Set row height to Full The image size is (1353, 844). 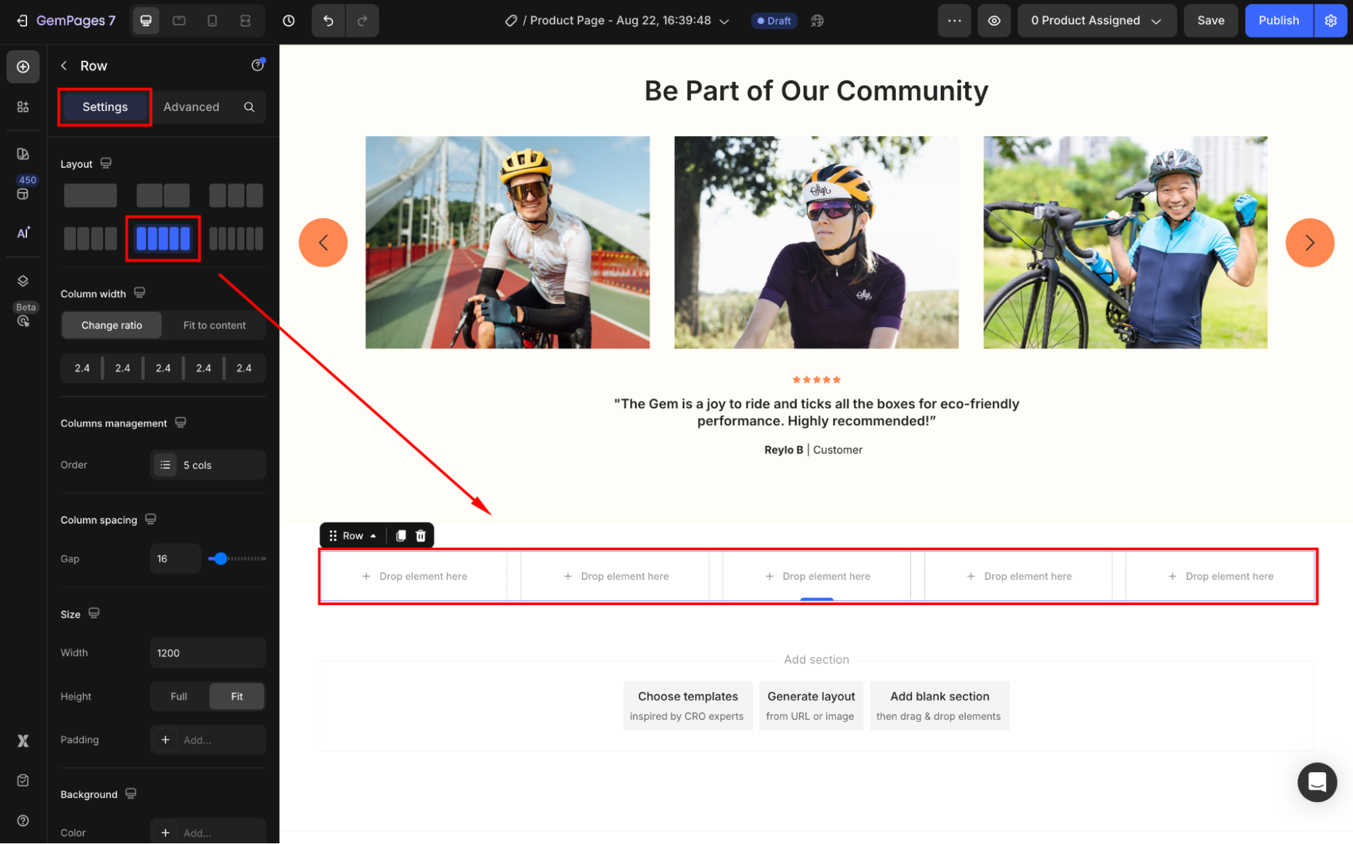tap(179, 696)
